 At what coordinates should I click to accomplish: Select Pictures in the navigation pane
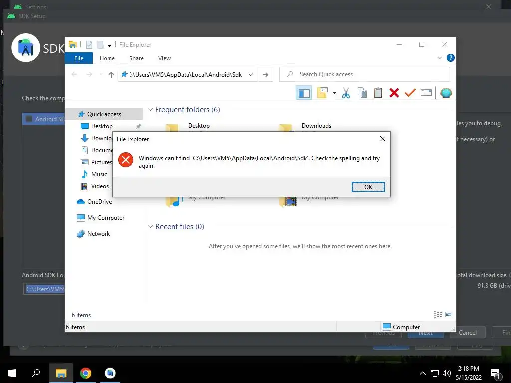[101, 162]
